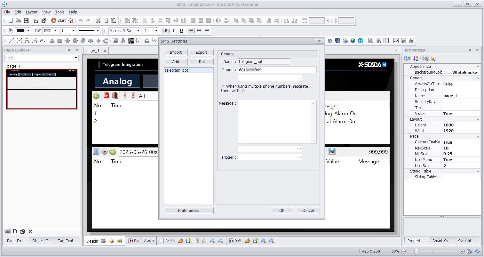Toggle Bold formatting

point(166,31)
